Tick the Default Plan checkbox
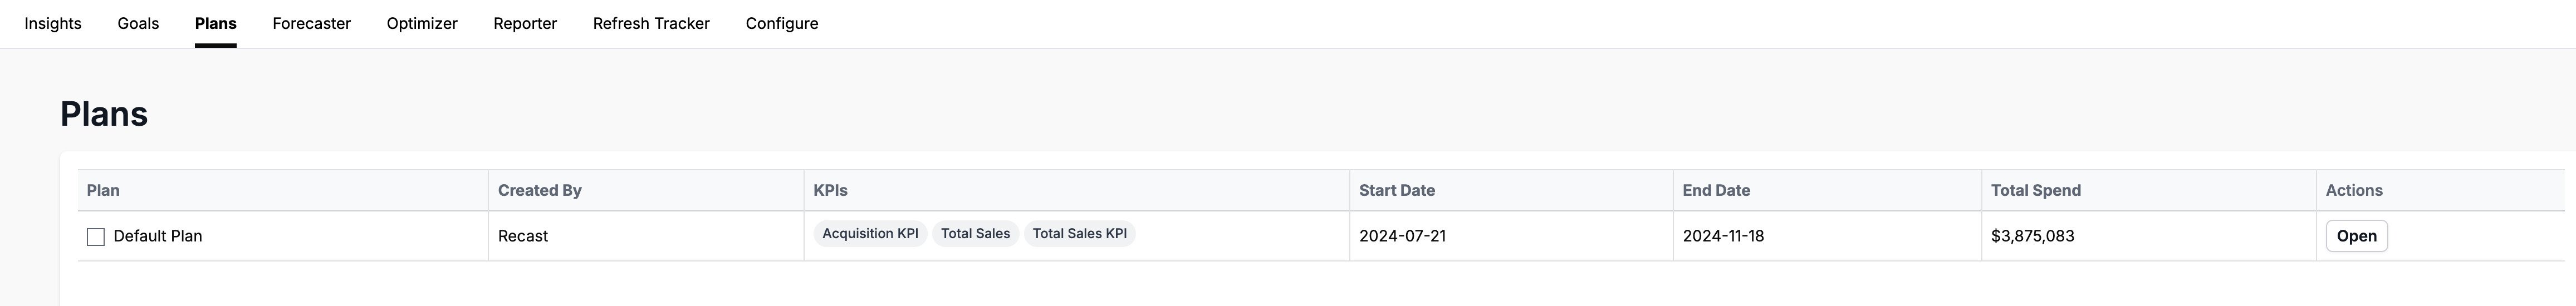The height and width of the screenshot is (306, 2576). [96, 237]
